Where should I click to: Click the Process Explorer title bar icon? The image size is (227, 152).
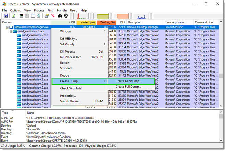[4, 4]
